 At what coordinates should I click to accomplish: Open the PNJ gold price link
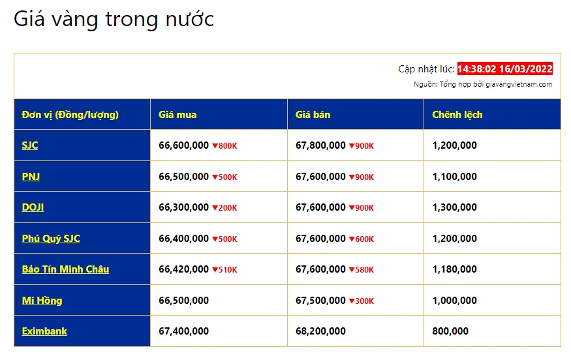click(31, 177)
